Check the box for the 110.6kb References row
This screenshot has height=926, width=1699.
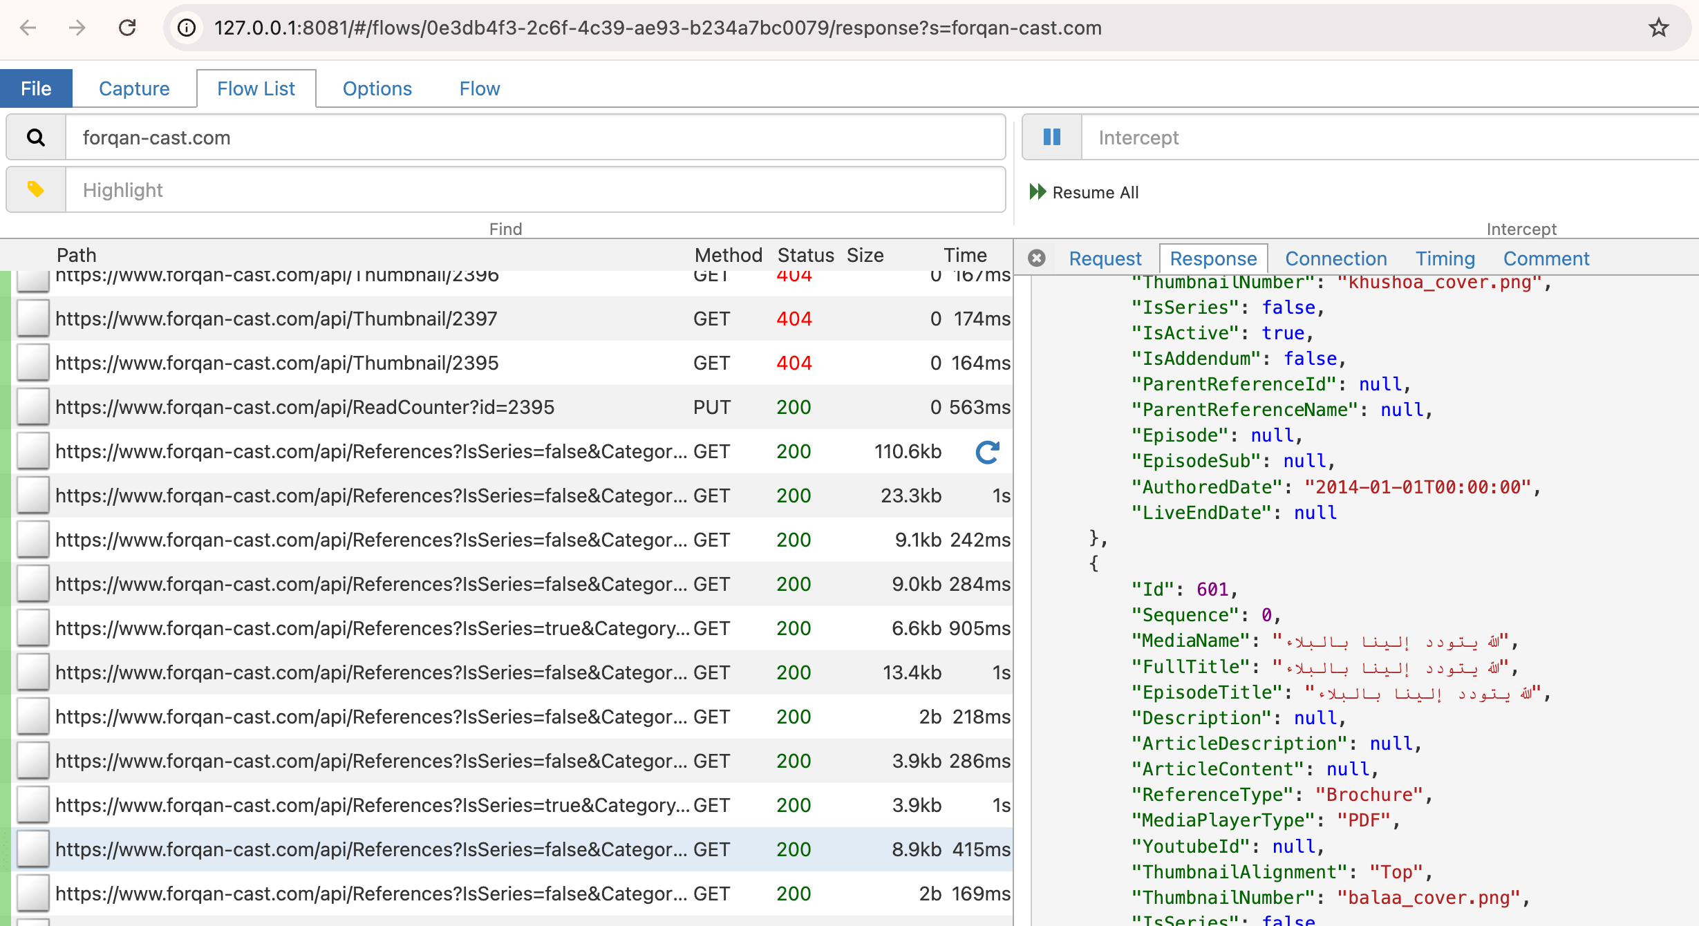(33, 451)
